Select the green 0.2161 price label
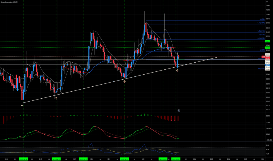This screenshot has height=161, width=273. [x=268, y=47]
